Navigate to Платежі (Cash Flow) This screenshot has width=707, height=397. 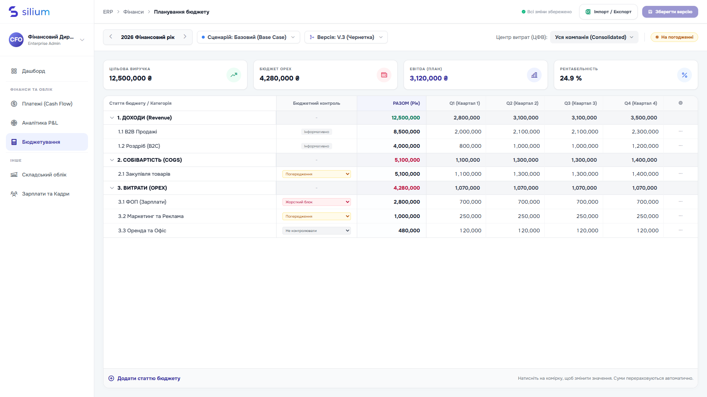tap(47, 104)
